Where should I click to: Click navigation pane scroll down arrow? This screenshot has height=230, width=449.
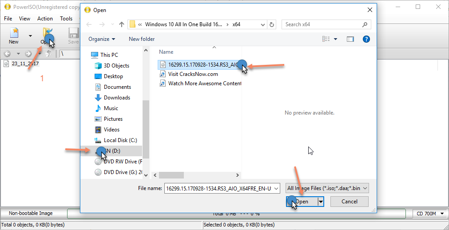[146, 174]
